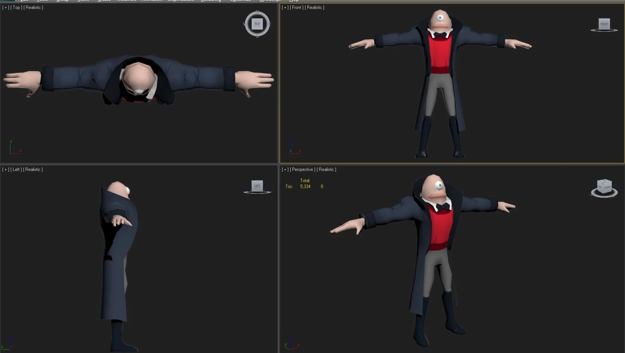Image resolution: width=625 pixels, height=353 pixels.
Task: Click the ViewCube in the Perspective viewport
Action: pos(604,187)
